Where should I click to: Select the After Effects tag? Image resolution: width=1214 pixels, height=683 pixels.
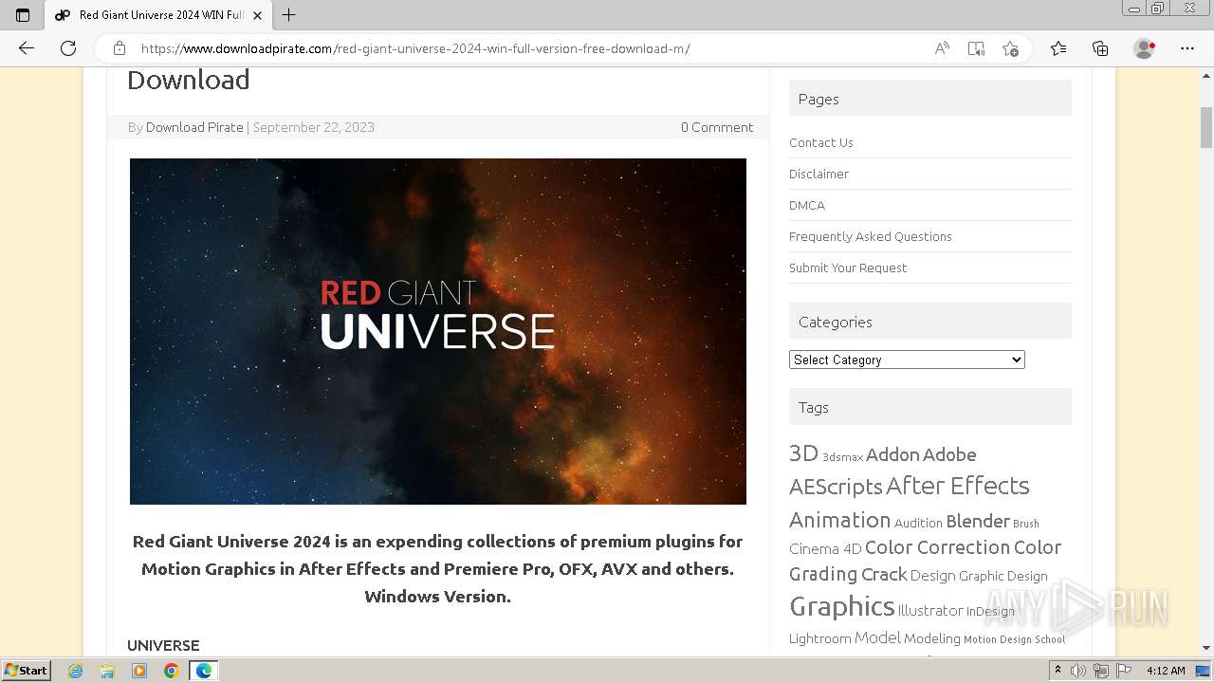pos(957,486)
